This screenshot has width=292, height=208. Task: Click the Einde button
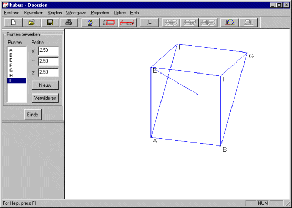coord(33,115)
